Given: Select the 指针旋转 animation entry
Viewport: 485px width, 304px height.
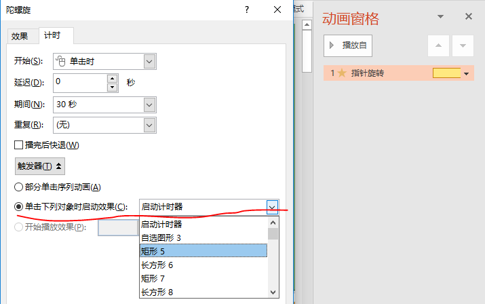Looking at the screenshot, I should click(399, 73).
